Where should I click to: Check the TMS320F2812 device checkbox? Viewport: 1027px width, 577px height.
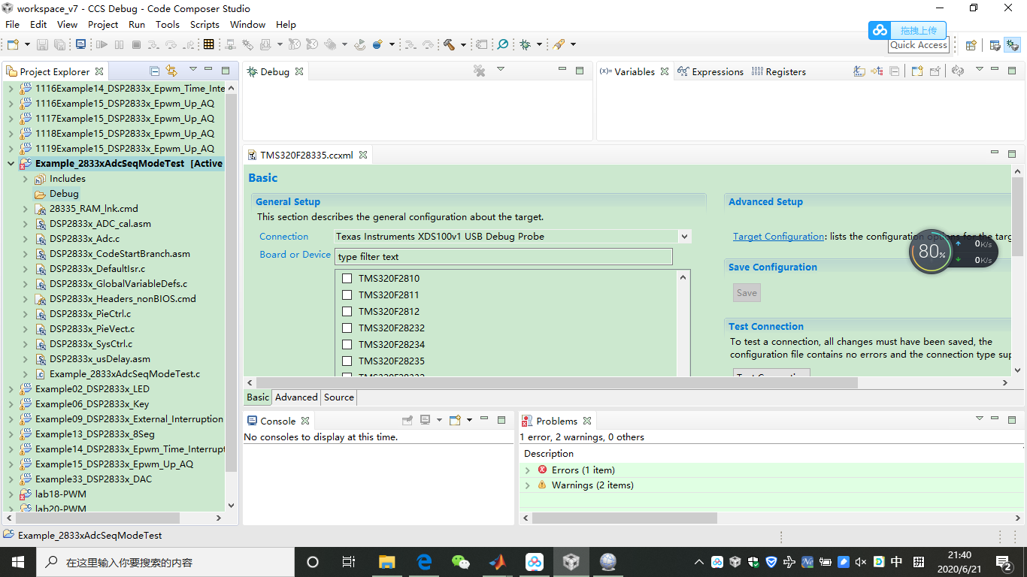[x=347, y=311]
